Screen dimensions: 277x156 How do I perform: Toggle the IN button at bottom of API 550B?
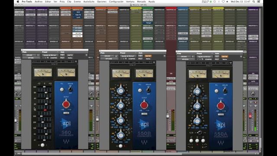click(x=120, y=146)
